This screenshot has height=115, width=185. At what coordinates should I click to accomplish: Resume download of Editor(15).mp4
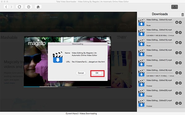click(177, 43)
